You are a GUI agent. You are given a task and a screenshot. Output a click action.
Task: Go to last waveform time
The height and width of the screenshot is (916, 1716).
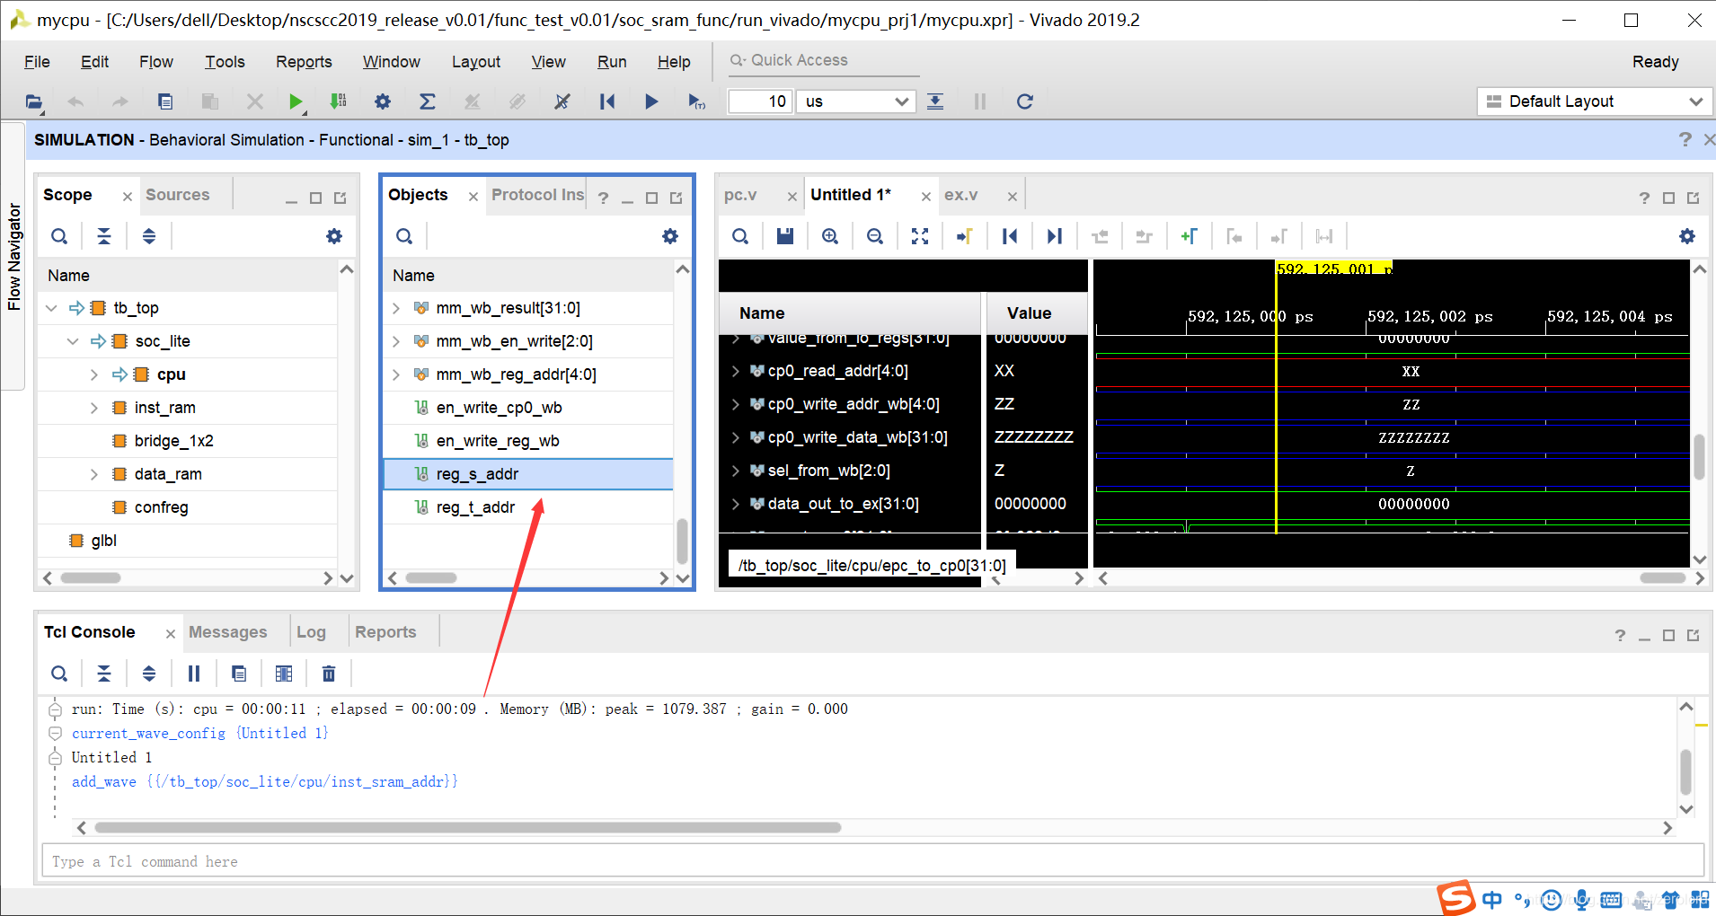click(x=1055, y=236)
